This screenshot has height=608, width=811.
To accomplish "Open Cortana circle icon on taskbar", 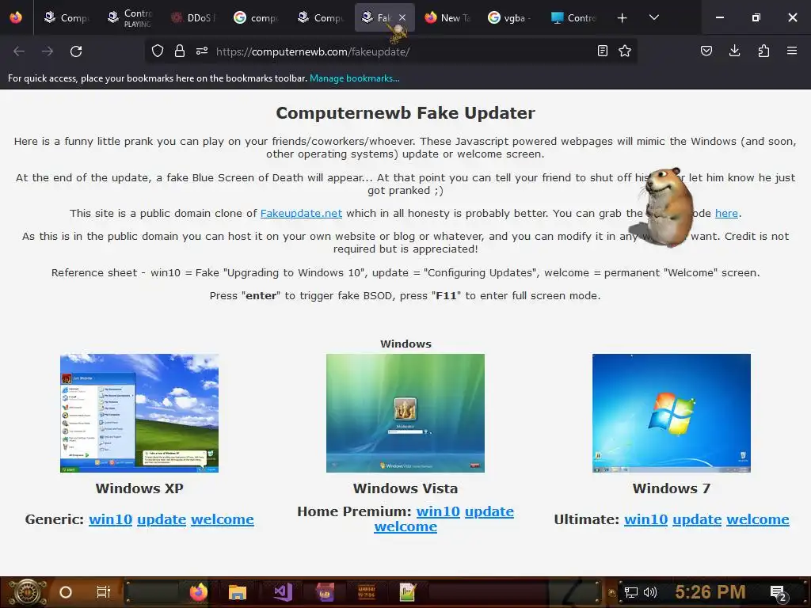I will click(65, 592).
